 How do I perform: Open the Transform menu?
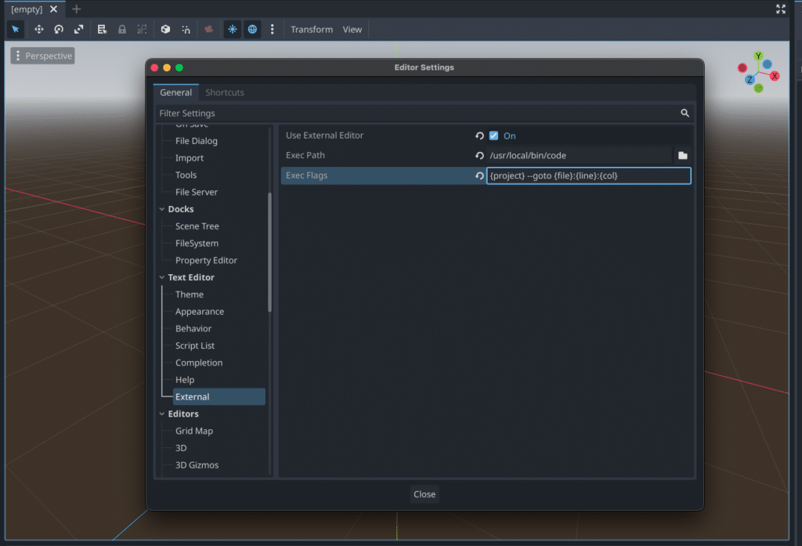(311, 29)
